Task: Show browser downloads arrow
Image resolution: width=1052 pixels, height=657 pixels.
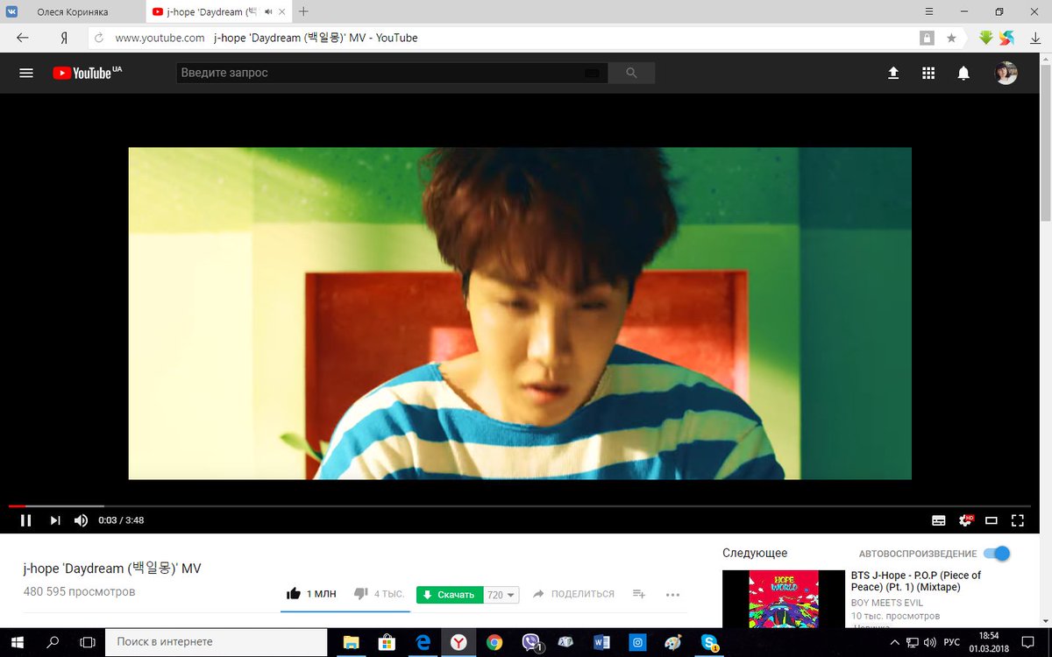Action: 1035,38
